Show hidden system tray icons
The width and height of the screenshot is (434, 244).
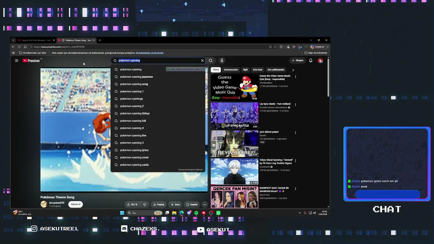point(299,213)
